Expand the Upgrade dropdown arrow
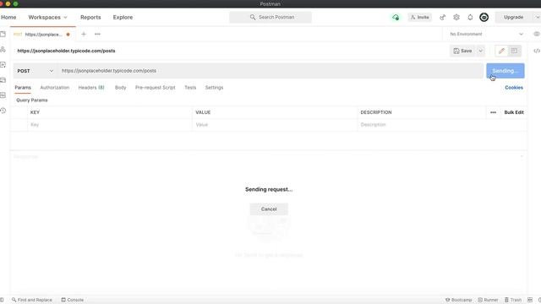The image size is (541, 304). [x=538, y=17]
